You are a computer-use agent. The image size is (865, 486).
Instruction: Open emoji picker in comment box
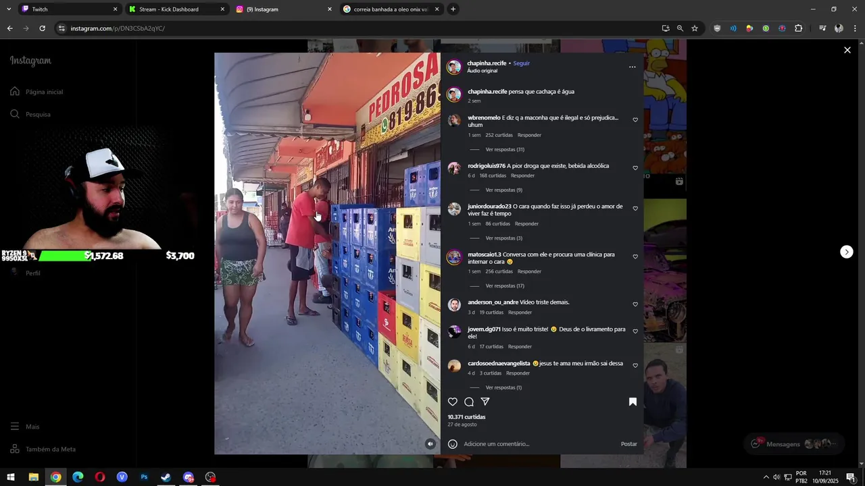pos(453,444)
